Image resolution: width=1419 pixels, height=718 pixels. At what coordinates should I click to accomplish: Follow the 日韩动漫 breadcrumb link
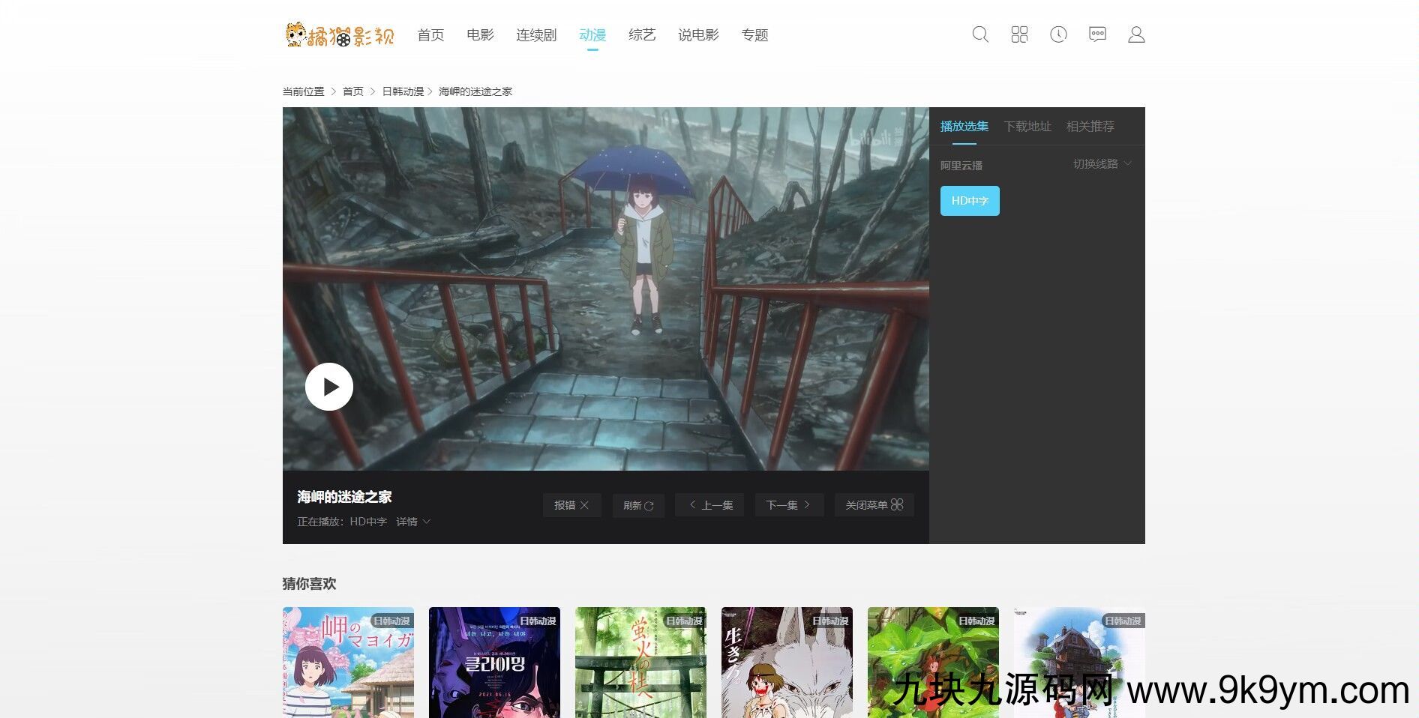(403, 91)
